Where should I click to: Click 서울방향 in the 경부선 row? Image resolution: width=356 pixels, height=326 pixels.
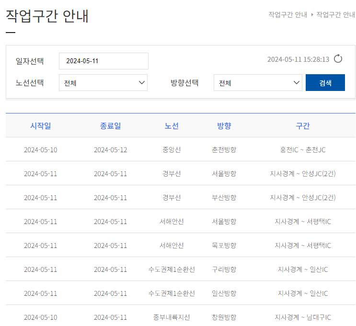coord(224,174)
